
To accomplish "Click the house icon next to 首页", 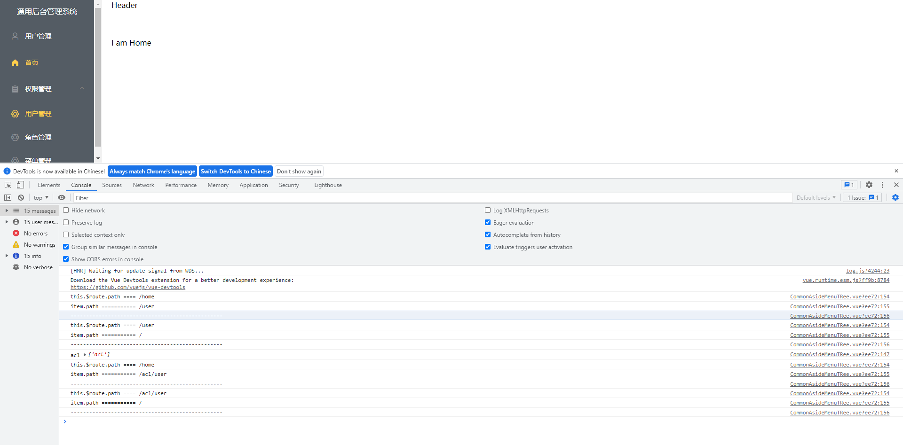I will [15, 62].
